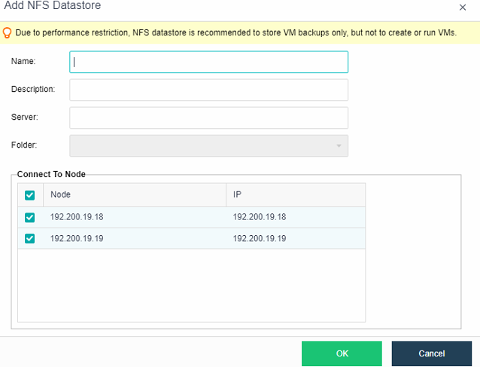Select the IP cell showing 192.200.19.18
Viewport: 480px width, 367px height.
[259, 218]
